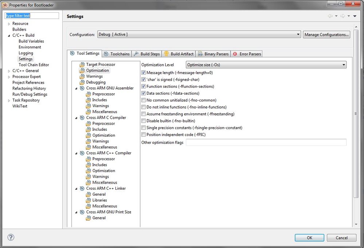The height and width of the screenshot is (248, 364).
Task: Click the Target Processor folder icon
Action: (x=82, y=64)
